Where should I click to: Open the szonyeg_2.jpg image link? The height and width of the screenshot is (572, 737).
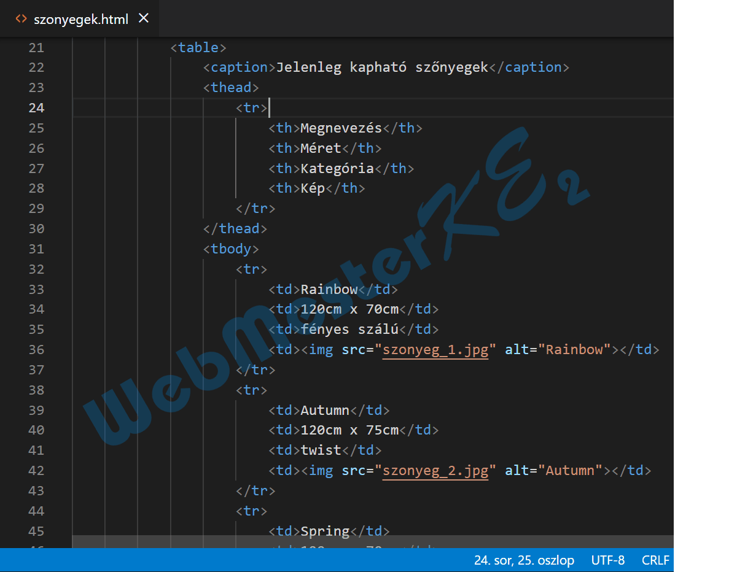click(x=435, y=471)
